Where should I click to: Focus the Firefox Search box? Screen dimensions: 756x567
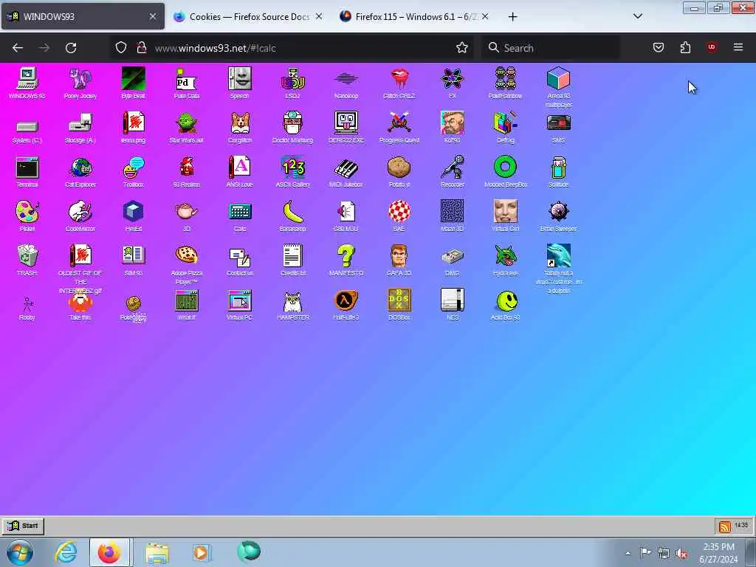(550, 48)
